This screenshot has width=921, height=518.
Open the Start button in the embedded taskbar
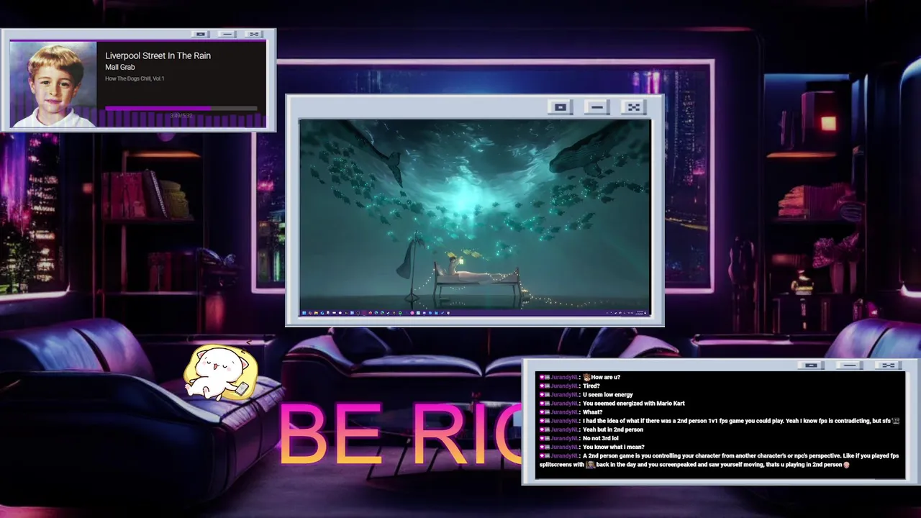[x=304, y=313]
